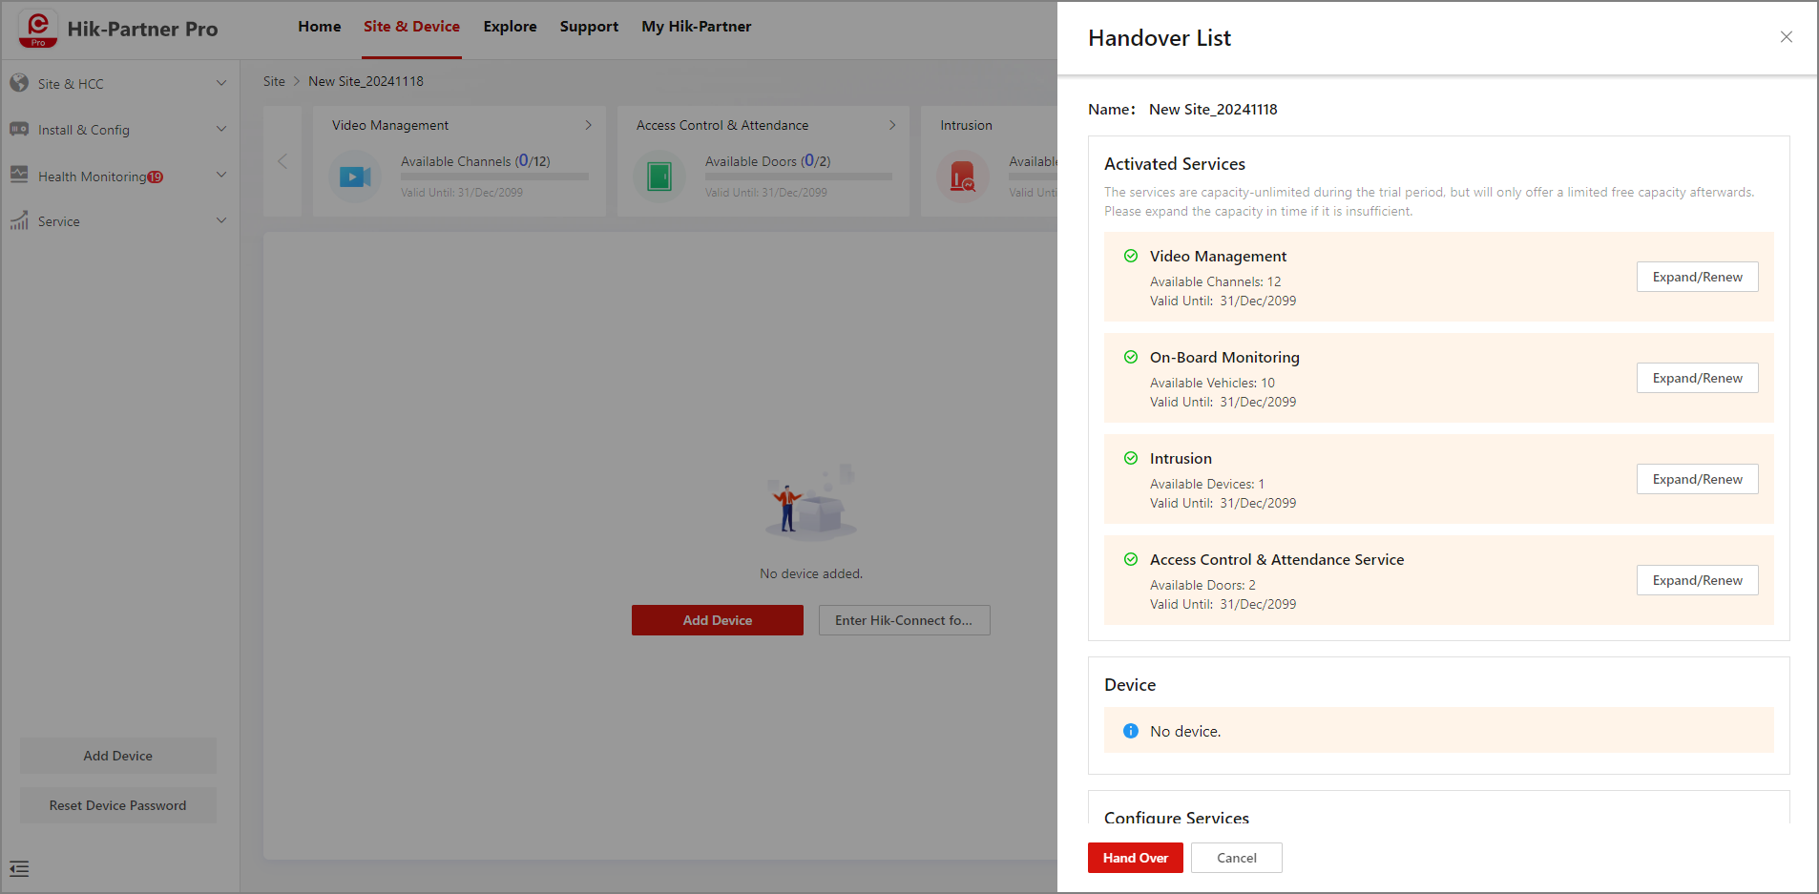This screenshot has height=894, width=1819.
Task: Click the sidebar Add Device button
Action: [118, 756]
